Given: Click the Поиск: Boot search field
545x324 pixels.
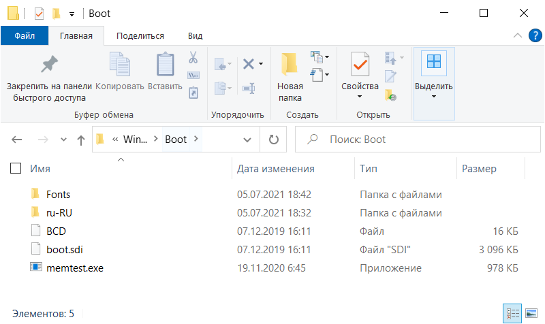Looking at the screenshot, I should 418,140.
